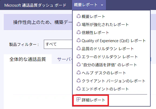The width and height of the screenshot is (156, 109).
Task: Click the icon beside 品質のドリルダウン レポート
Action: [x=79, y=48]
